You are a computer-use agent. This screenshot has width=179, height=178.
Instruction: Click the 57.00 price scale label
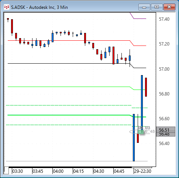[x=164, y=69]
